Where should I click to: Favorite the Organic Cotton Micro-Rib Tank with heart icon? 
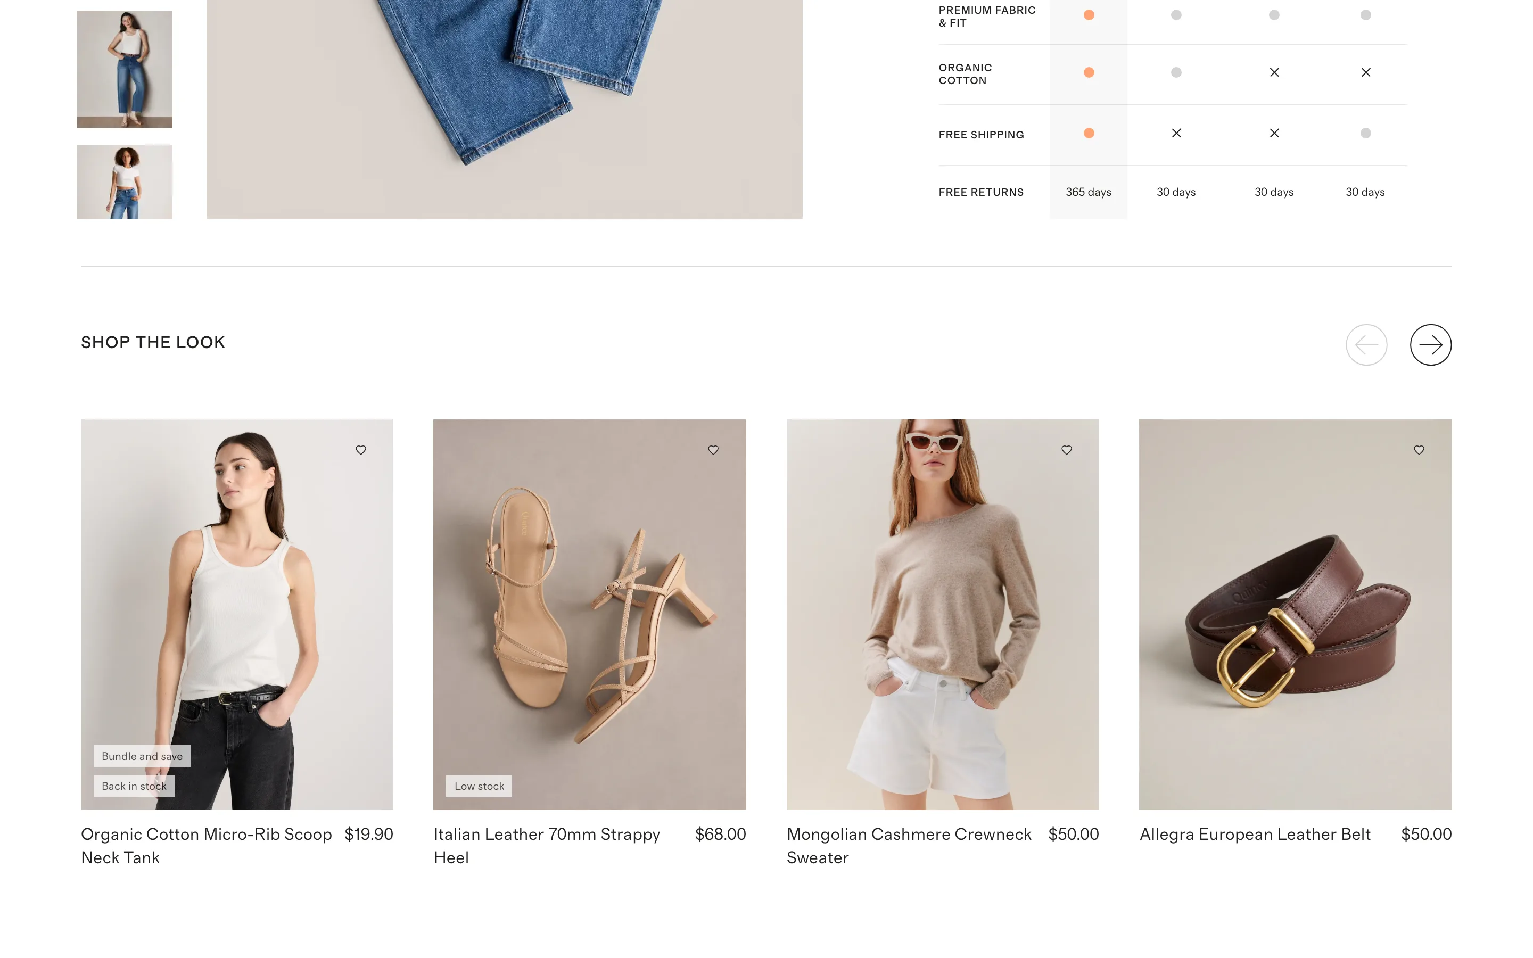360,450
